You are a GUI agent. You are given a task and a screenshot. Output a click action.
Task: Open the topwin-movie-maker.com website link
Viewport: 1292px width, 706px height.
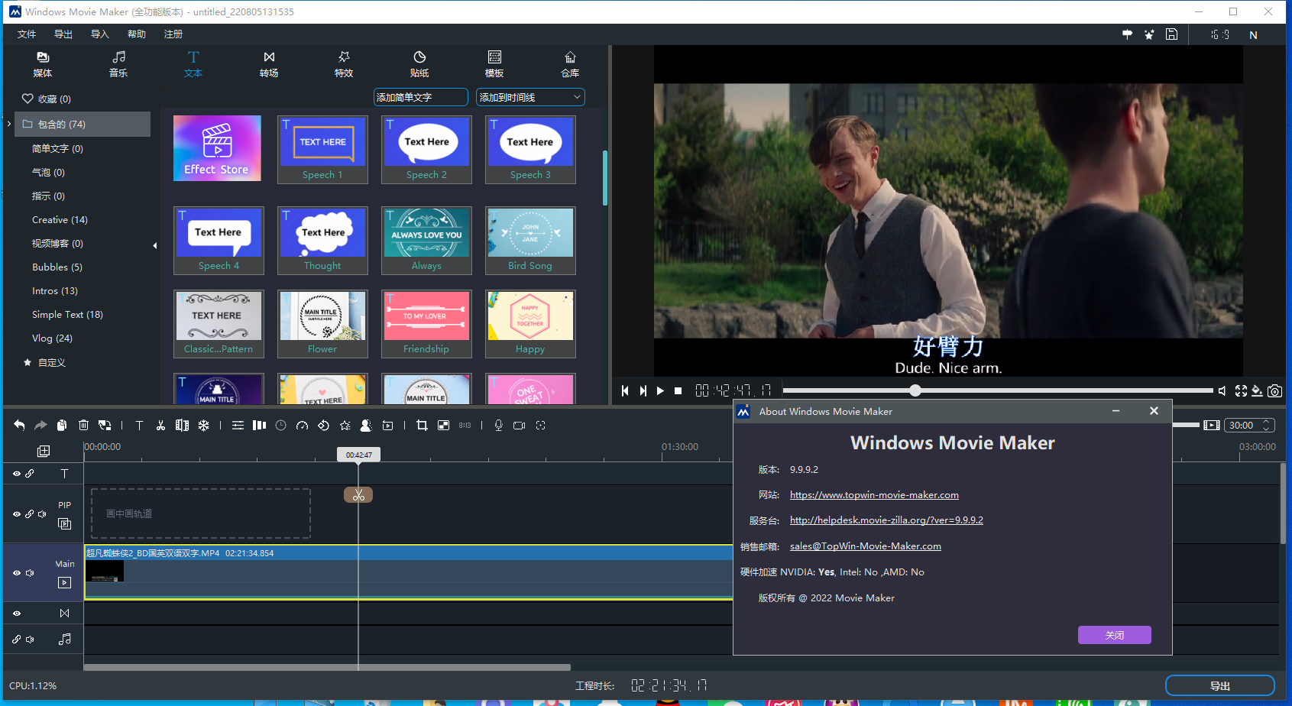873,494
